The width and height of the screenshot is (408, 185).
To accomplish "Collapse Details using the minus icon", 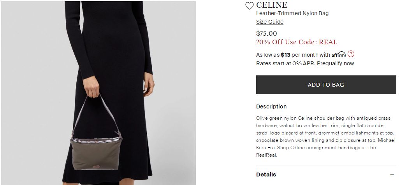I will click(x=392, y=175).
